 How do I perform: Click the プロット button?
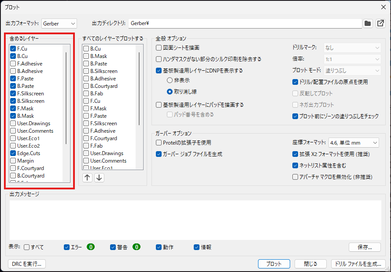point(274,264)
